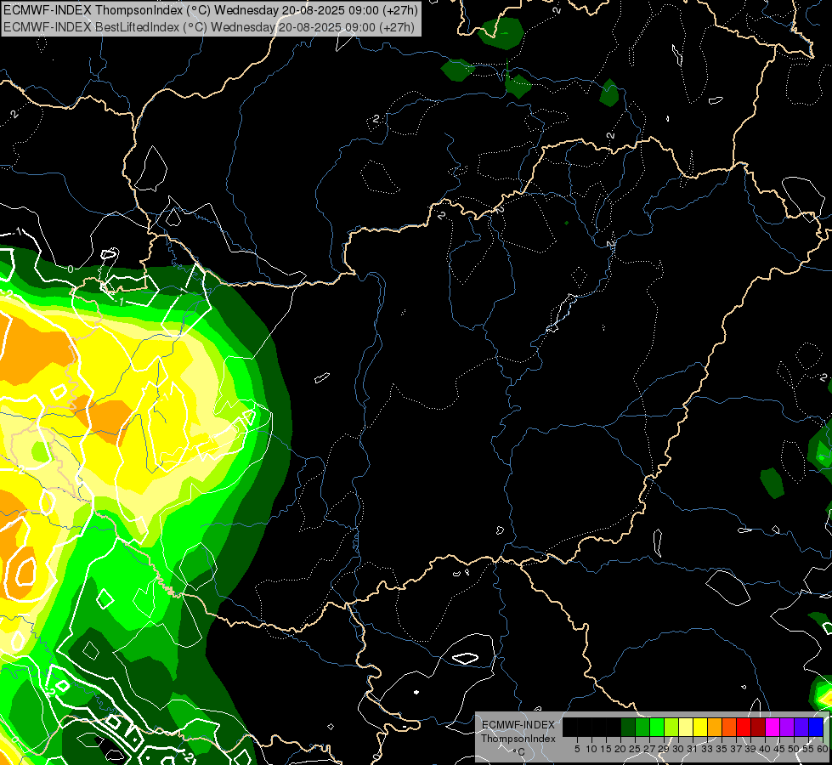Click the legend tick value 25

click(635, 749)
